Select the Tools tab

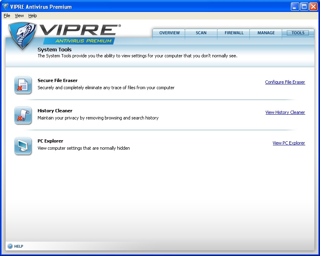298,33
